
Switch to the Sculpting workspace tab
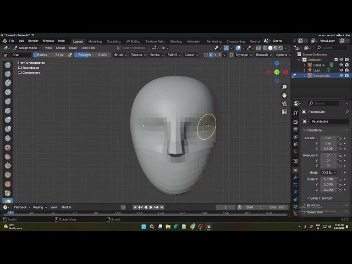point(114,42)
